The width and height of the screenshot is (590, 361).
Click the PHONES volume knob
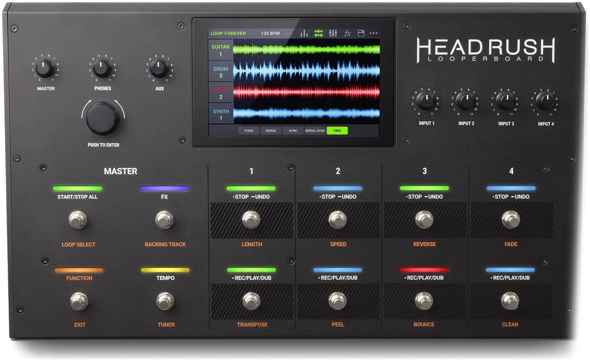click(x=102, y=68)
